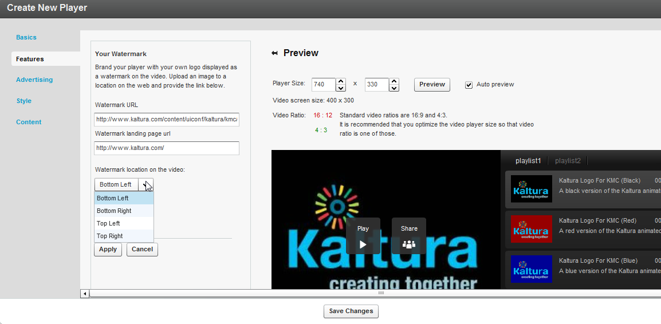Click the 'Video screen size: 400 x 300' text
This screenshot has height=324, width=661.
click(313, 100)
